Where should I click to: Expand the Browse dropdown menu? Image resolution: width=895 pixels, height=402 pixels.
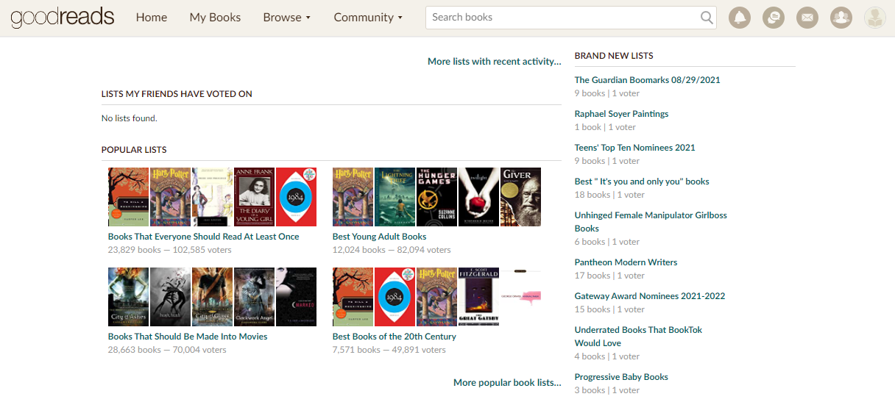tap(287, 18)
